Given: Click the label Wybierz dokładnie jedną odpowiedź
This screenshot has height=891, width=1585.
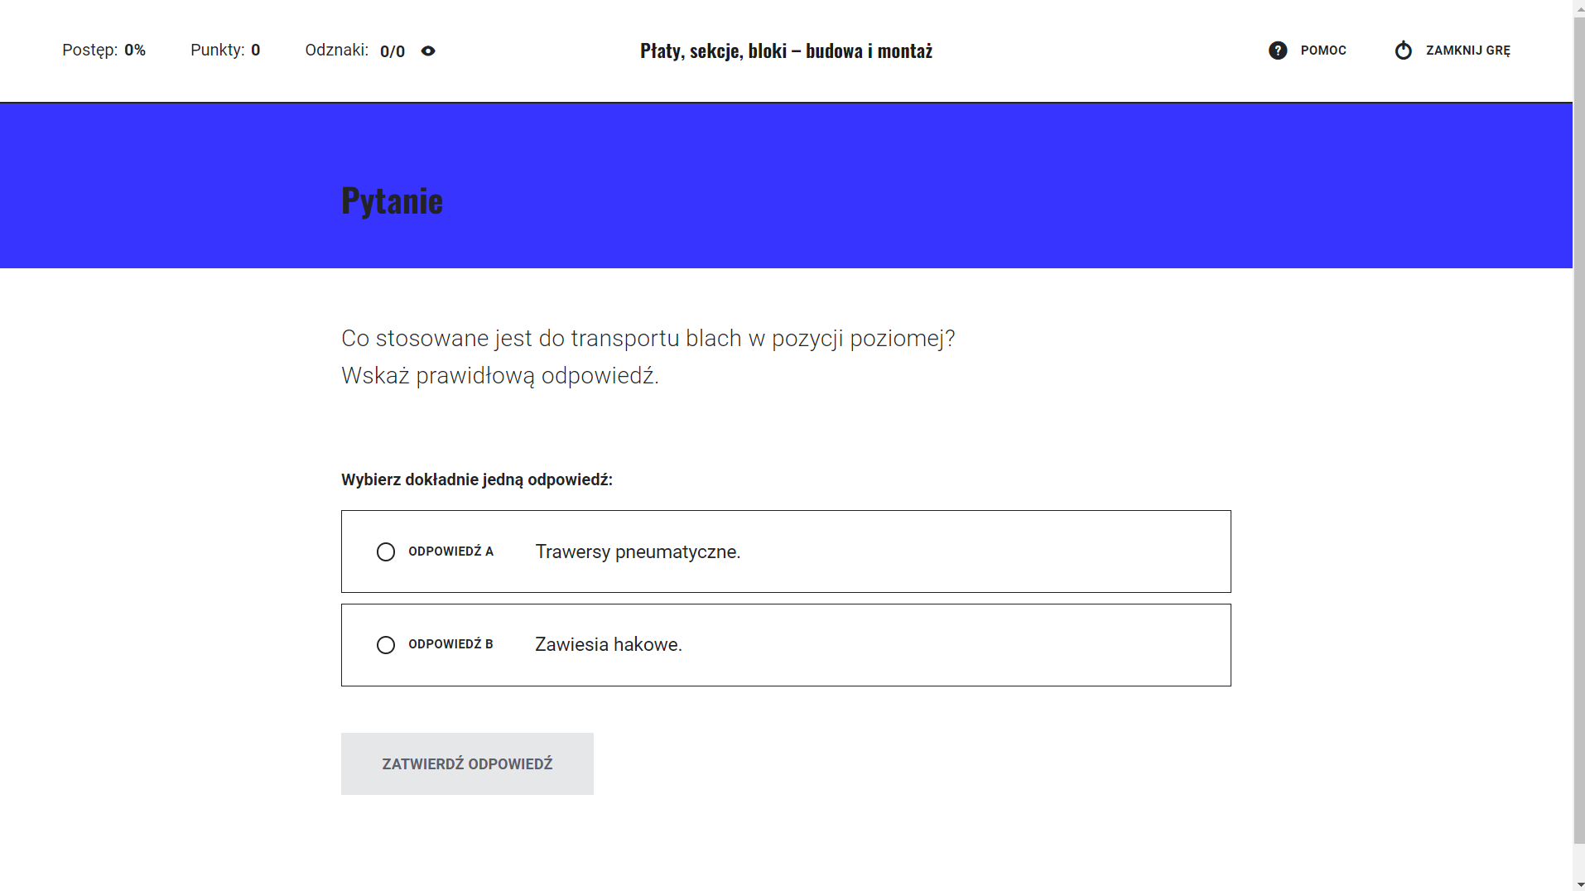Looking at the screenshot, I should [476, 479].
